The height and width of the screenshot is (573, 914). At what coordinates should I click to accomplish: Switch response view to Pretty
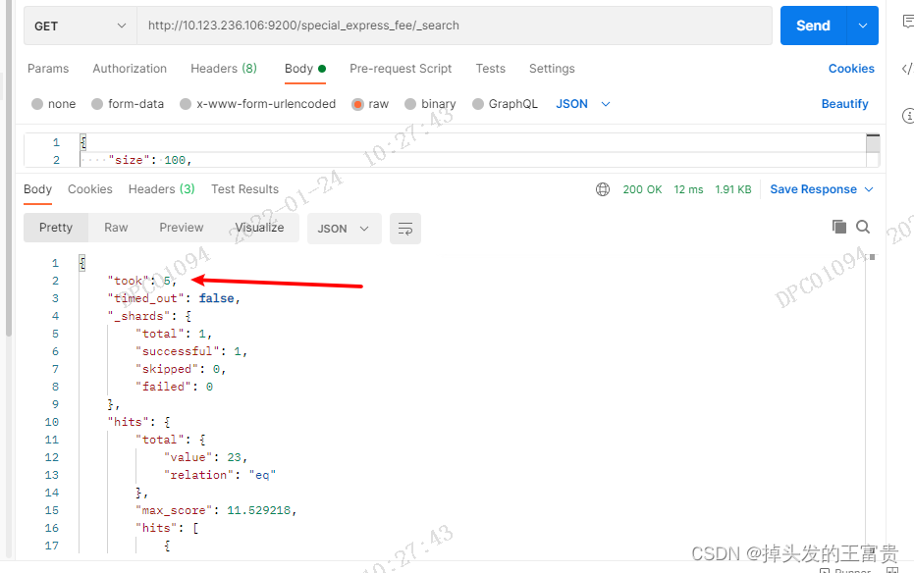56,228
